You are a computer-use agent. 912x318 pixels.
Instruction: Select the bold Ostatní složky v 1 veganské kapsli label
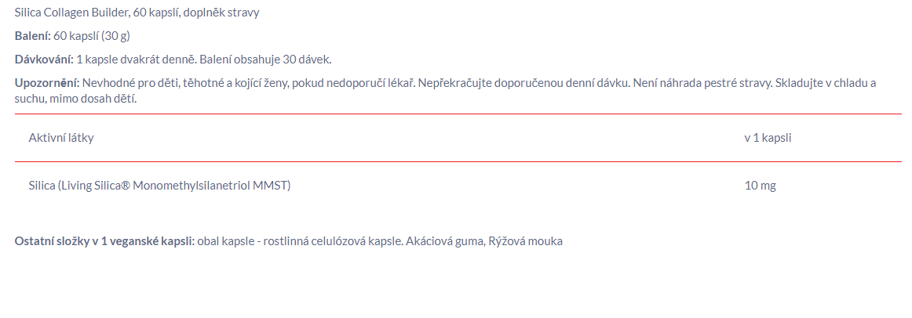click(104, 240)
